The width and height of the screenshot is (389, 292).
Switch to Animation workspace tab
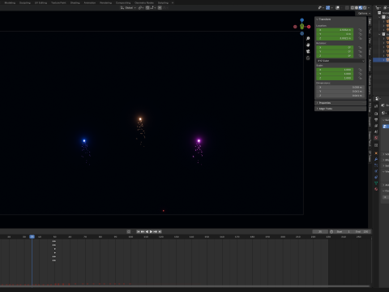click(x=90, y=2)
